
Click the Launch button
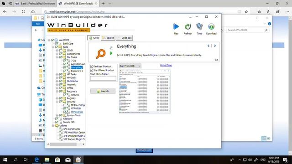pos(103,91)
